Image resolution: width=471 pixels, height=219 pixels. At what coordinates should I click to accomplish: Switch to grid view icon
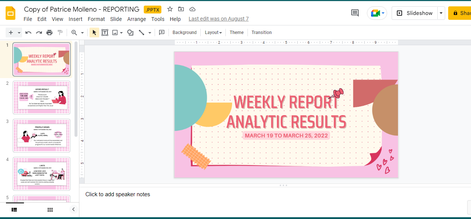(50, 210)
